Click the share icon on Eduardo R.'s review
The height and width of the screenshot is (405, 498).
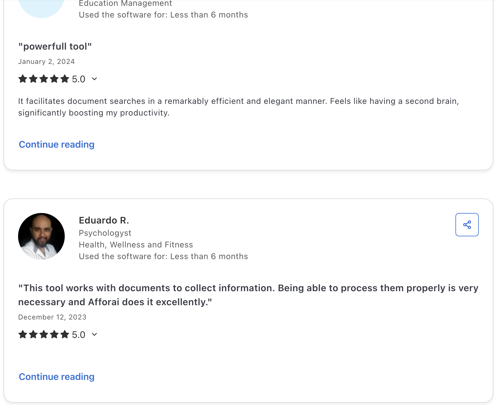click(467, 225)
